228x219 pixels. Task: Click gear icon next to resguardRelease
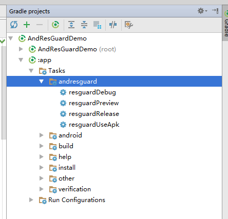[63, 114]
